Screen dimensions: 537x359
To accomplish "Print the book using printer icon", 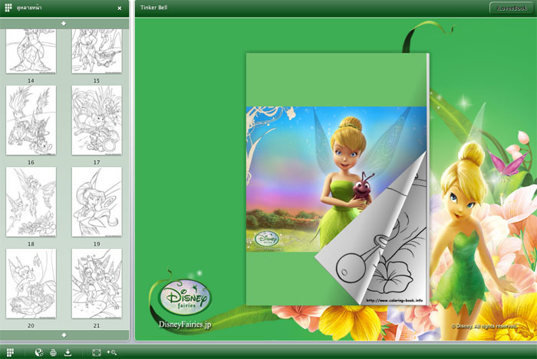I will click(53, 352).
